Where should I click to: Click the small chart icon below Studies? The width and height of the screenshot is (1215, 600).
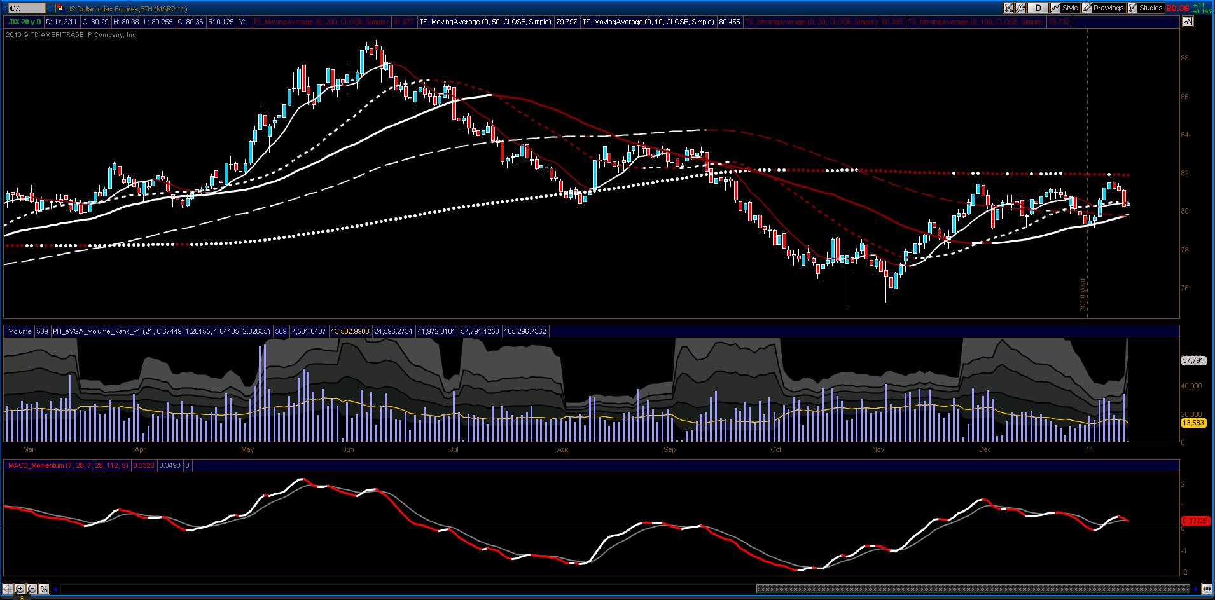(1188, 21)
